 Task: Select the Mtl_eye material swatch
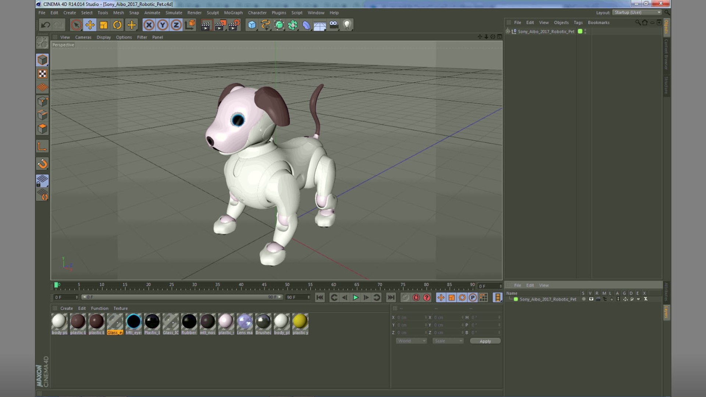[x=133, y=324]
